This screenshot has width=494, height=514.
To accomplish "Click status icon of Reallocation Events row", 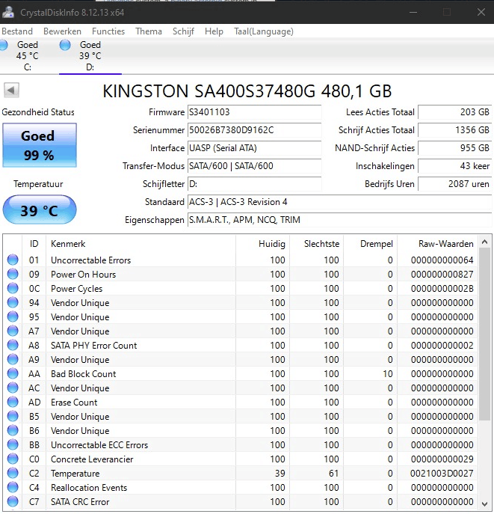I will coord(13,488).
